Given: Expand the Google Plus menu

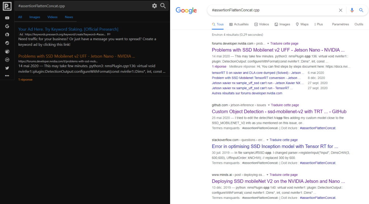Looking at the screenshot, I should (x=319, y=24).
